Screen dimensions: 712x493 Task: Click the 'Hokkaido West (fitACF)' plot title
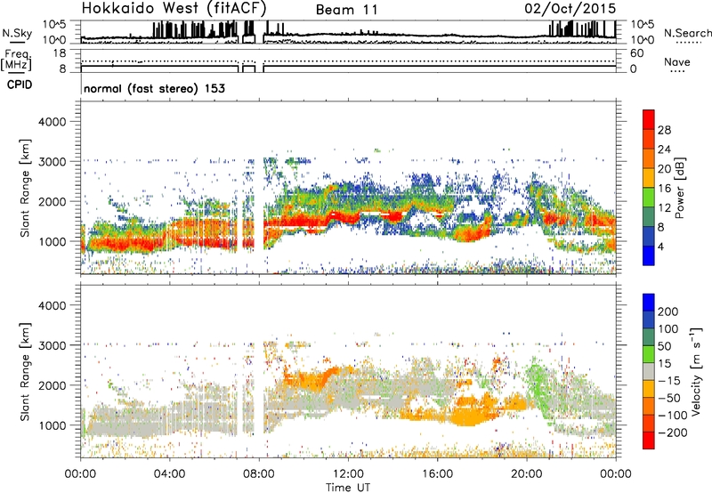174,8
